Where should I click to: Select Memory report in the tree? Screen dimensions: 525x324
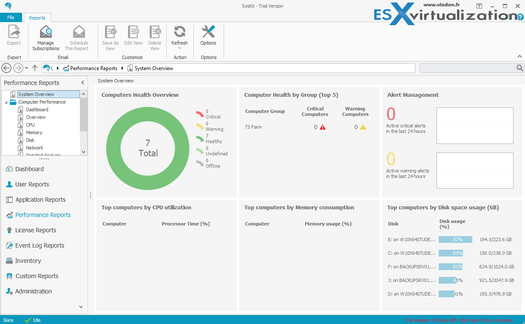coord(34,132)
